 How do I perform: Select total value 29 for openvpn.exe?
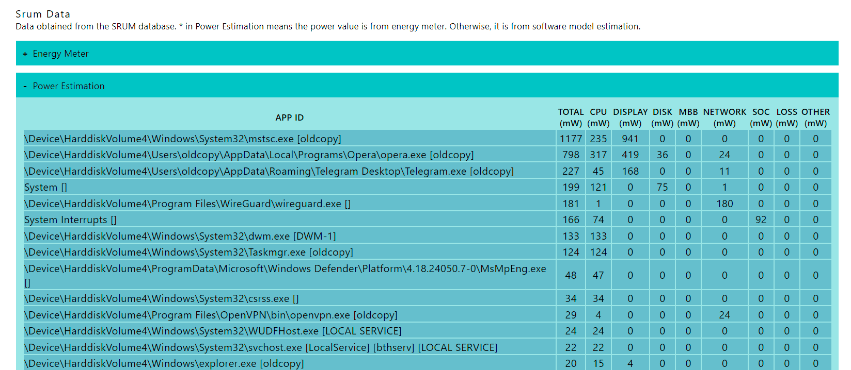[x=571, y=315]
